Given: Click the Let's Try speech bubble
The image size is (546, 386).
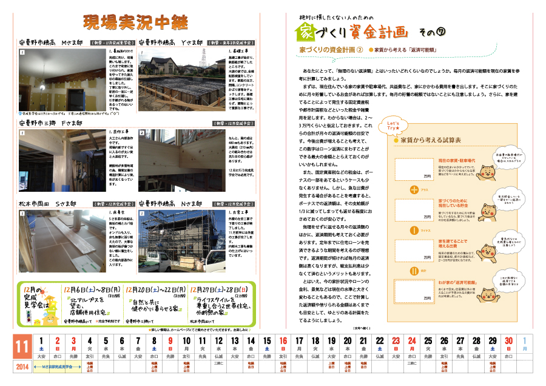Looking at the screenshot, I should (x=393, y=126).
